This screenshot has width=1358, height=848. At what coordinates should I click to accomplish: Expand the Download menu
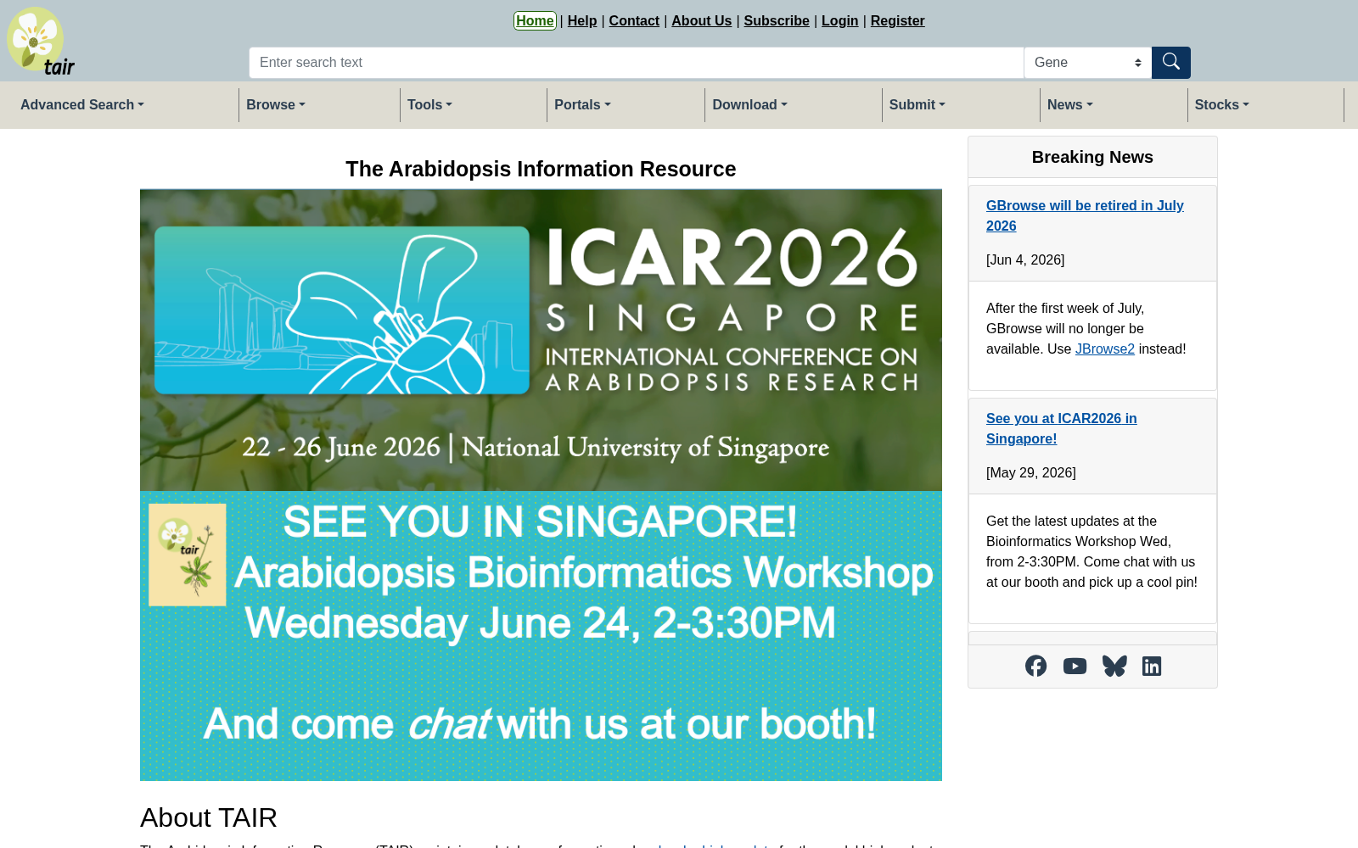click(749, 105)
